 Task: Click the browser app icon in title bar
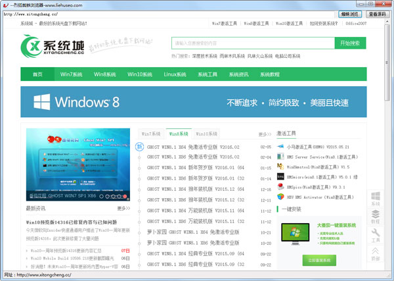[x=5, y=5]
